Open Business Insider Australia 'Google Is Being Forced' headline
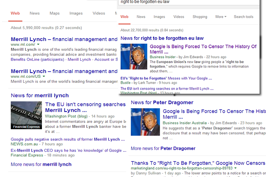The image size is (266, 177). click(x=214, y=114)
